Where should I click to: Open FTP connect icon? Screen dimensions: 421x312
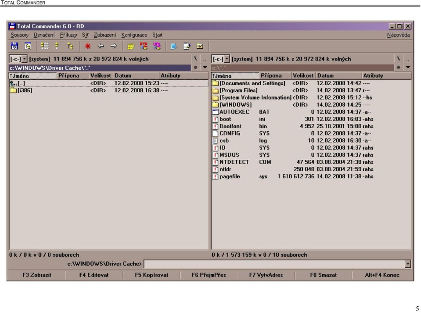[x=144, y=46]
